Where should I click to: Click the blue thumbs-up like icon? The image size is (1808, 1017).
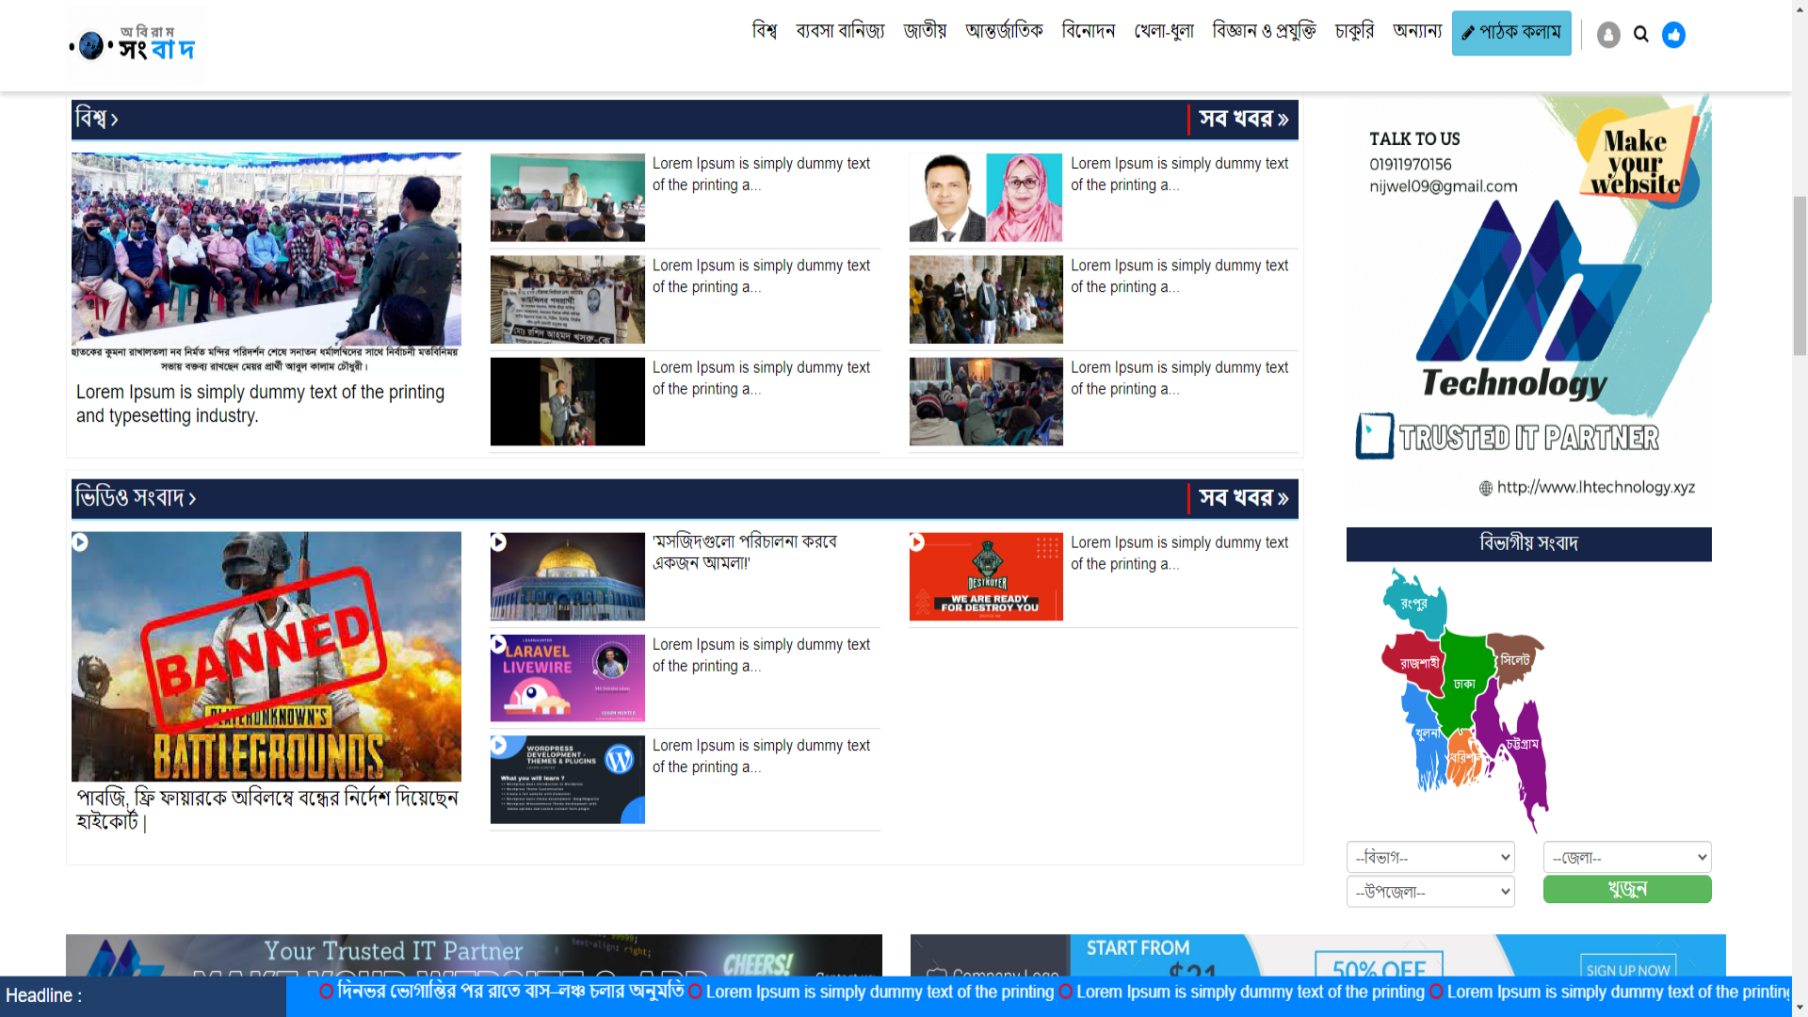[1673, 35]
